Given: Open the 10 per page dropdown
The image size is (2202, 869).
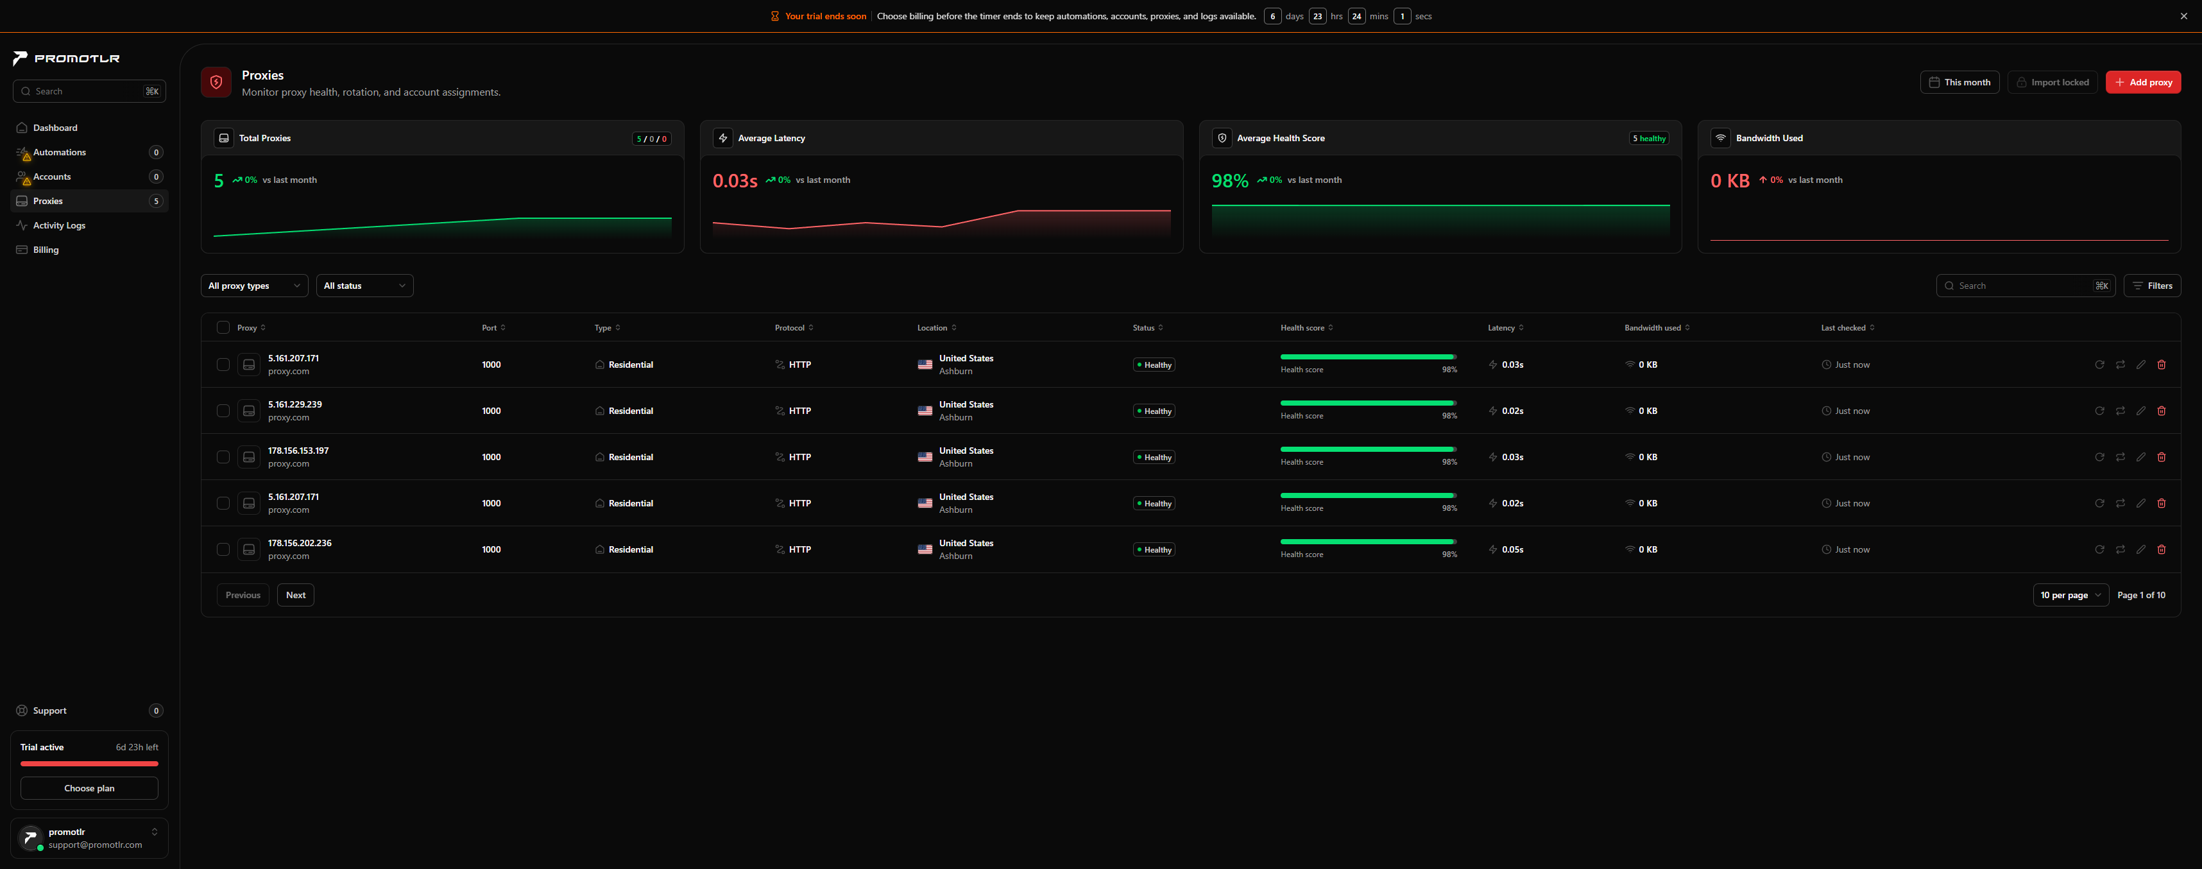Looking at the screenshot, I should [2070, 596].
